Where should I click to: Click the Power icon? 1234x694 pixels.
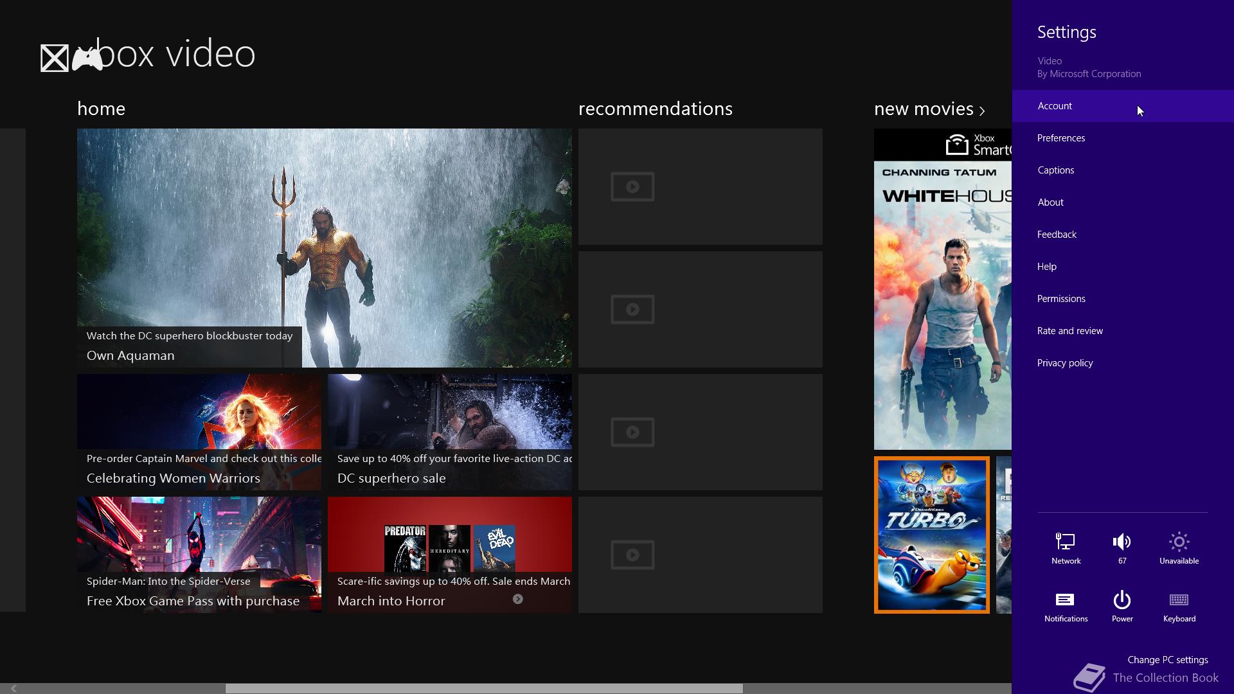(1122, 600)
